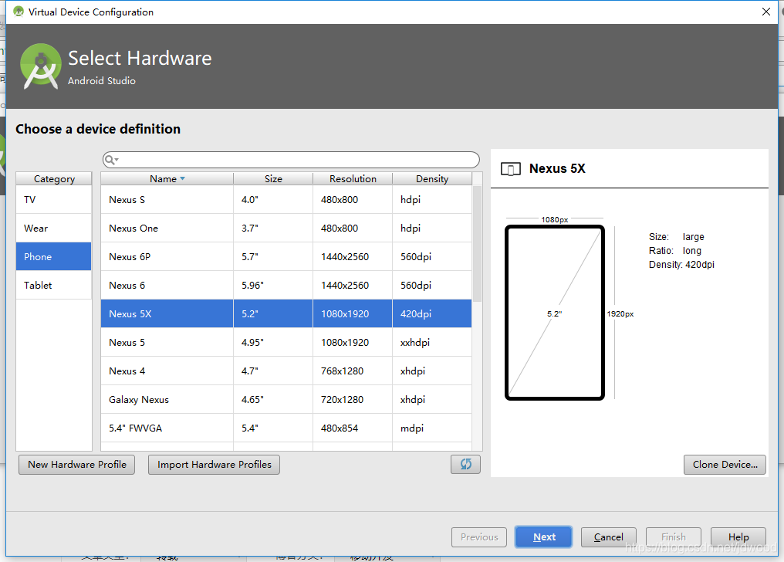Click the Clone Device button

click(725, 465)
